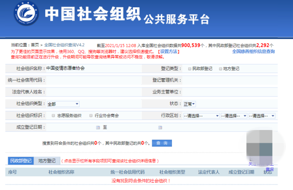The width and height of the screenshot is (293, 190).
Task: Tick the 行业协会商会 checkbox
Action: click(x=91, y=115)
